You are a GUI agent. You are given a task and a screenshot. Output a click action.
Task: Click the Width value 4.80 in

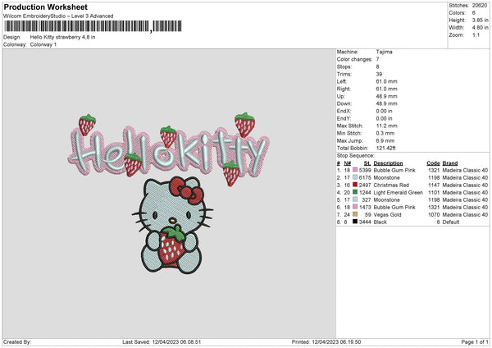point(480,28)
